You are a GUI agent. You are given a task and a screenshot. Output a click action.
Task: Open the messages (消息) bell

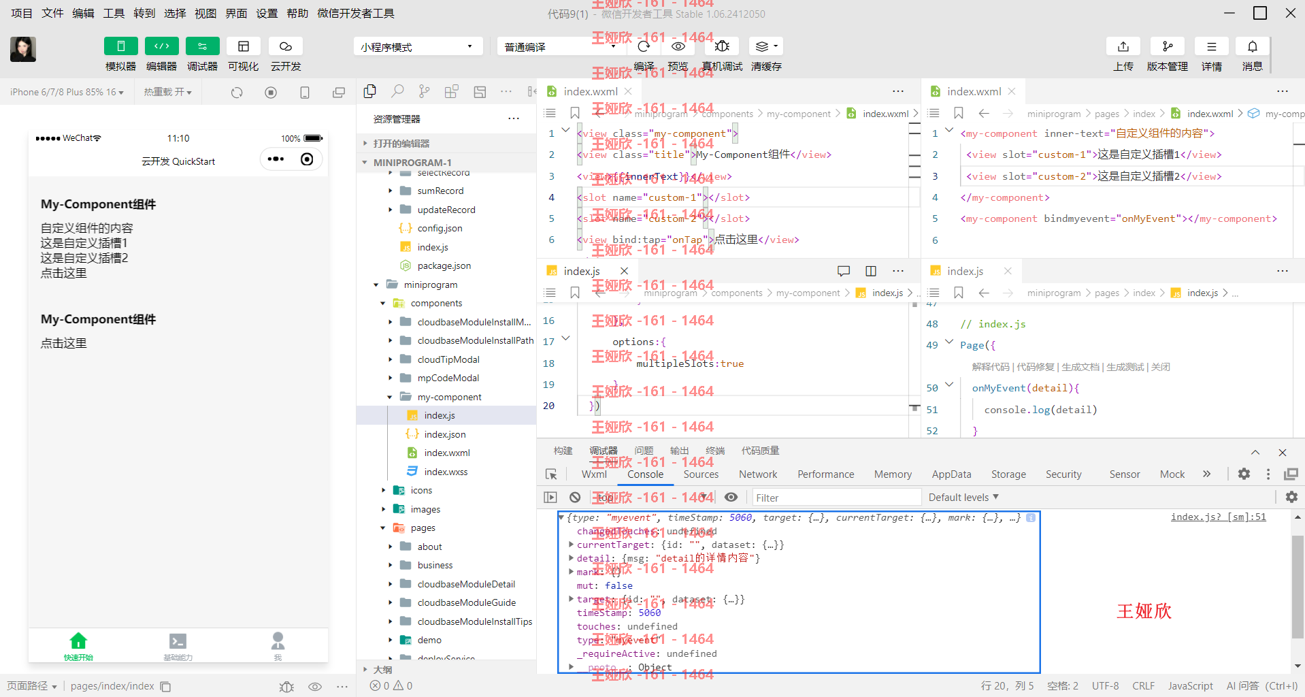tap(1252, 46)
